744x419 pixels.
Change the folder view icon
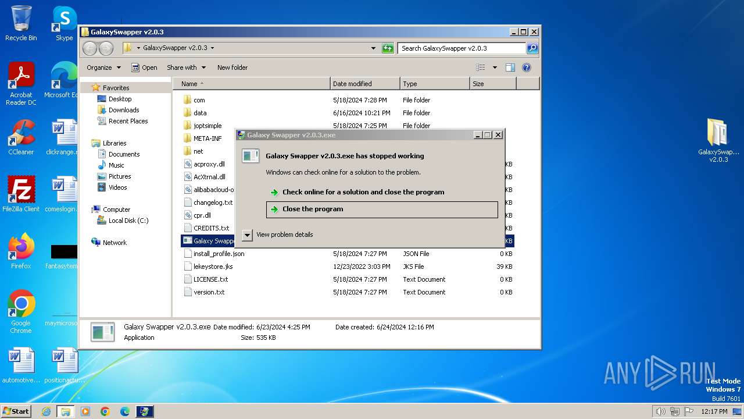481,68
